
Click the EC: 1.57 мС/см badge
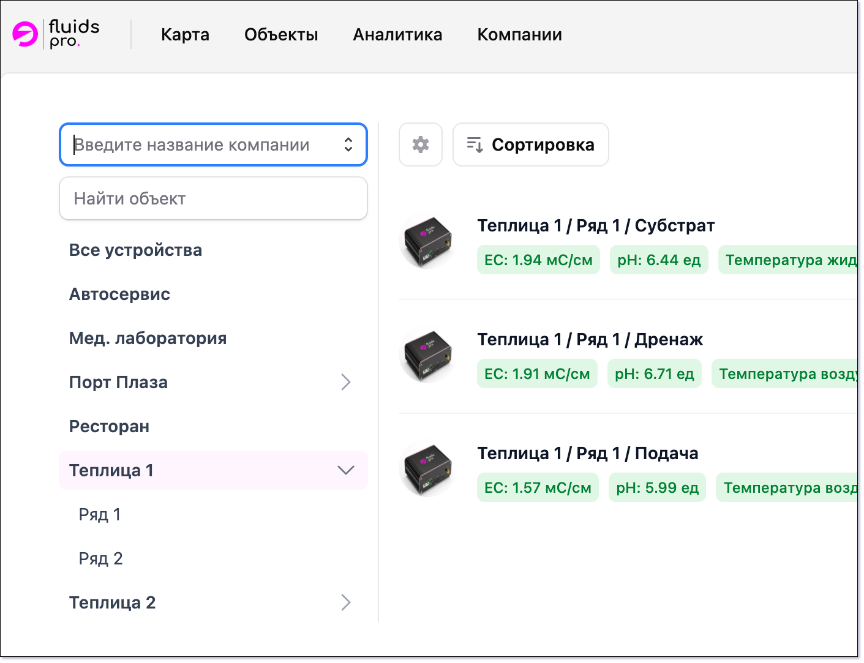point(538,488)
